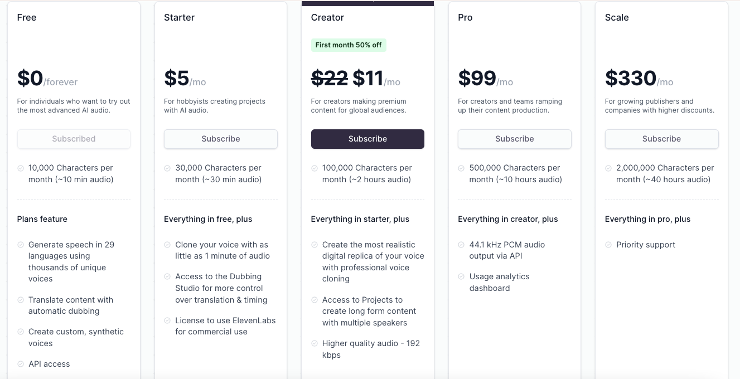Click the disabled Subscribed button on Free
Screen dimensions: 740x379
(x=74, y=139)
